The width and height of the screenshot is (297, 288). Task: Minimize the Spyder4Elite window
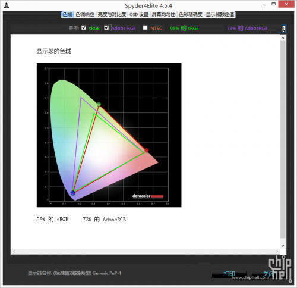click(x=264, y=4)
